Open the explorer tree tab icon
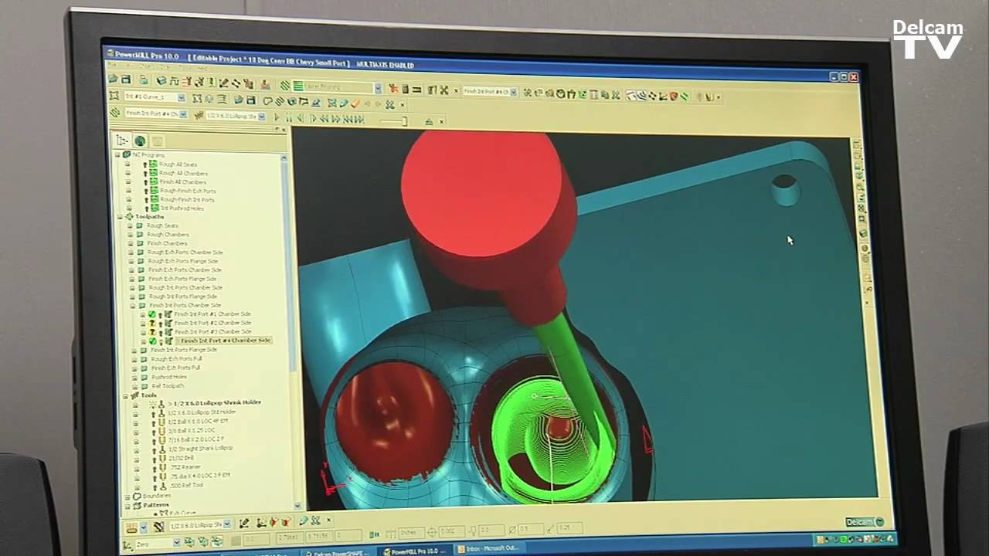Viewport: 989px width, 556px height. tap(123, 141)
